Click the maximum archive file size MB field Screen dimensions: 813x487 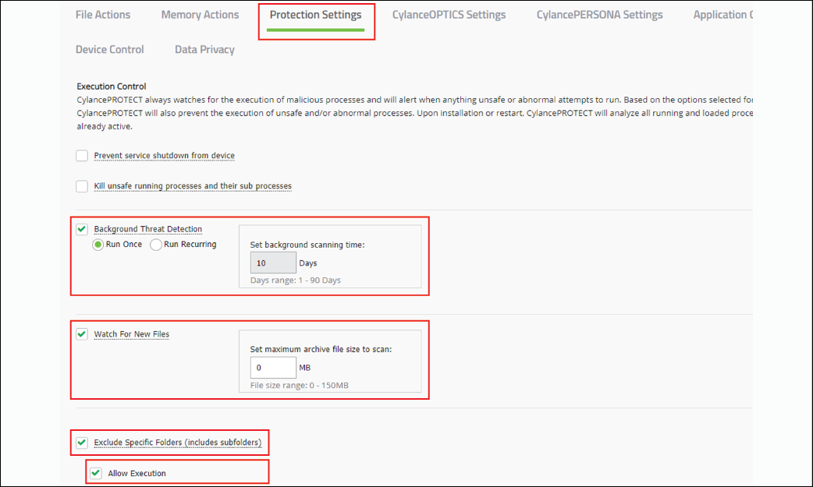pos(273,367)
